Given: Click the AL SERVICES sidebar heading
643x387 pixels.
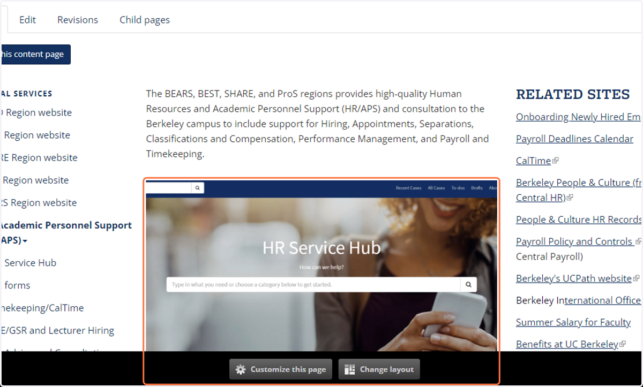Looking at the screenshot, I should tap(26, 94).
